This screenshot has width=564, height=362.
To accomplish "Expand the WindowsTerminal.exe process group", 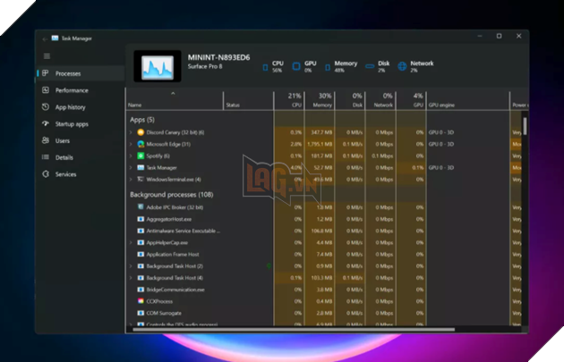I will tap(131, 179).
